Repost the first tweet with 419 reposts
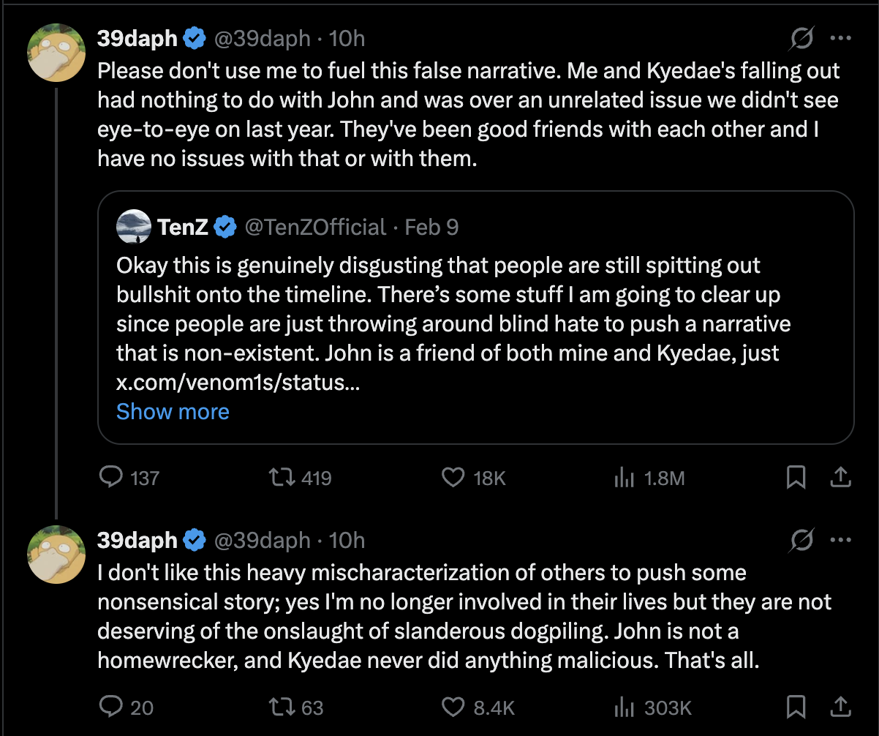879x736 pixels. [x=280, y=478]
